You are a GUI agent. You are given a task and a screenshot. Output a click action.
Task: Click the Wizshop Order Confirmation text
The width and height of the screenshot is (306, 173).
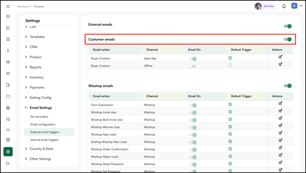(110, 149)
